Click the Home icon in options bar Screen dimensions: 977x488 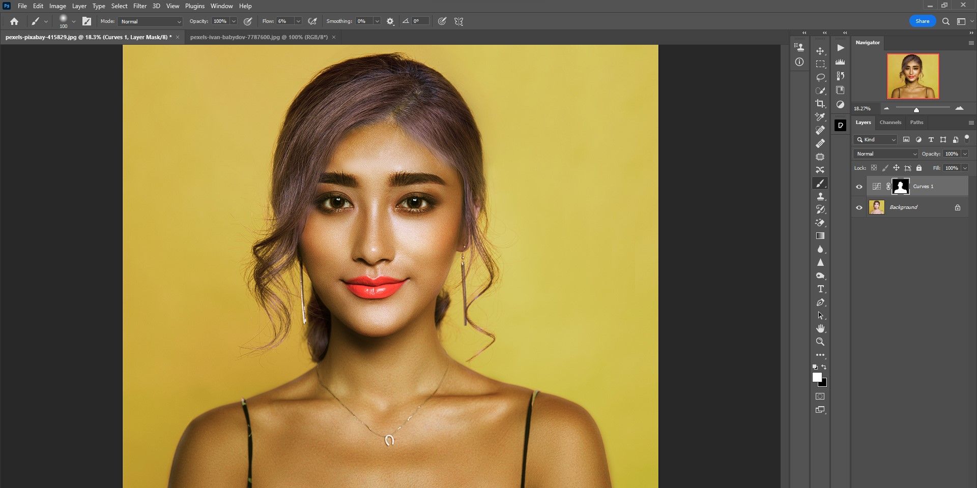(x=14, y=21)
